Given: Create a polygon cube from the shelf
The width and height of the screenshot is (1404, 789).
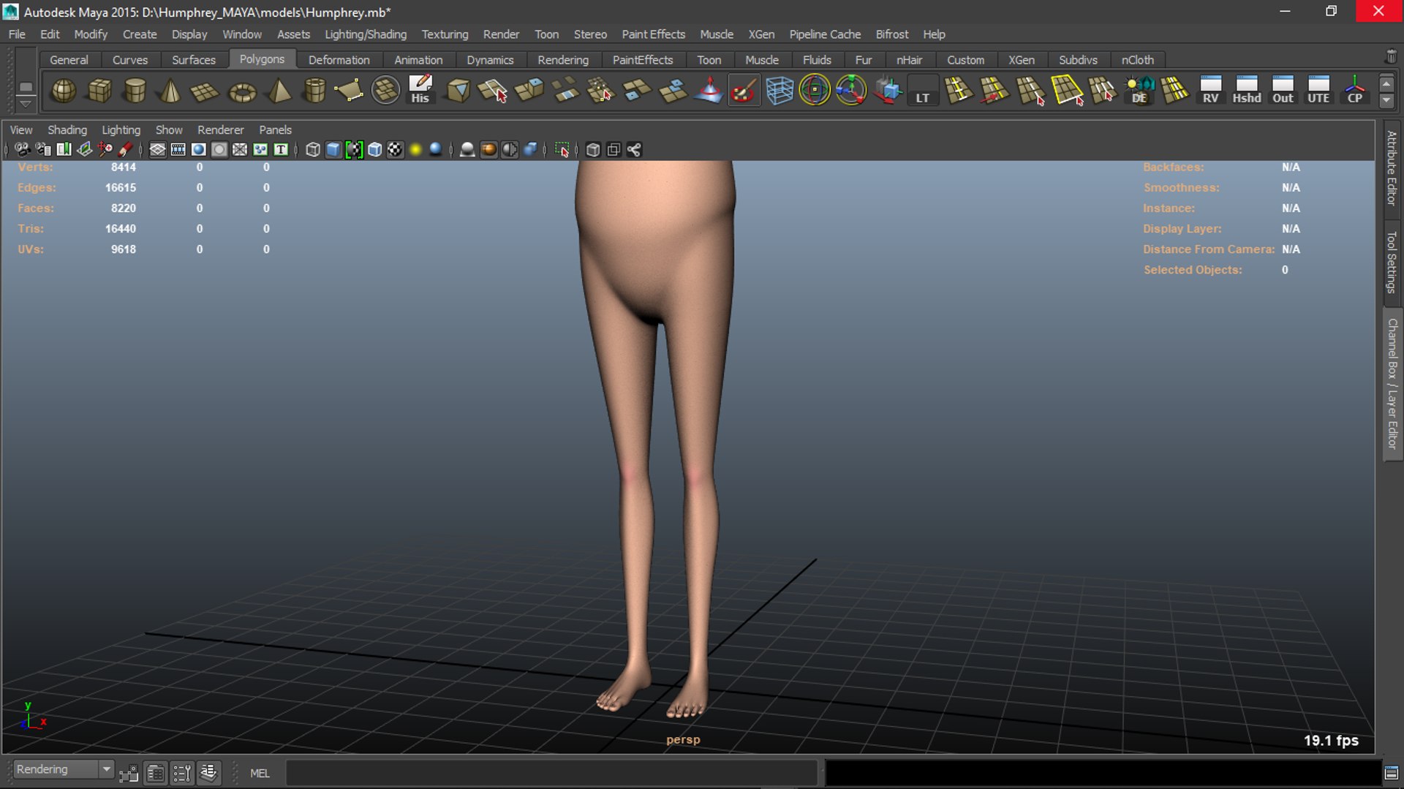Looking at the screenshot, I should (99, 91).
